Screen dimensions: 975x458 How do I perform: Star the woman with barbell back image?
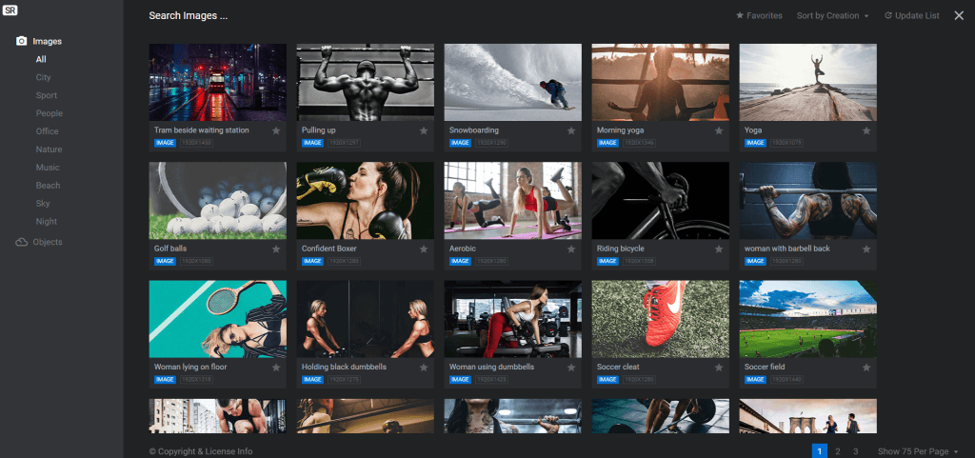coord(866,249)
